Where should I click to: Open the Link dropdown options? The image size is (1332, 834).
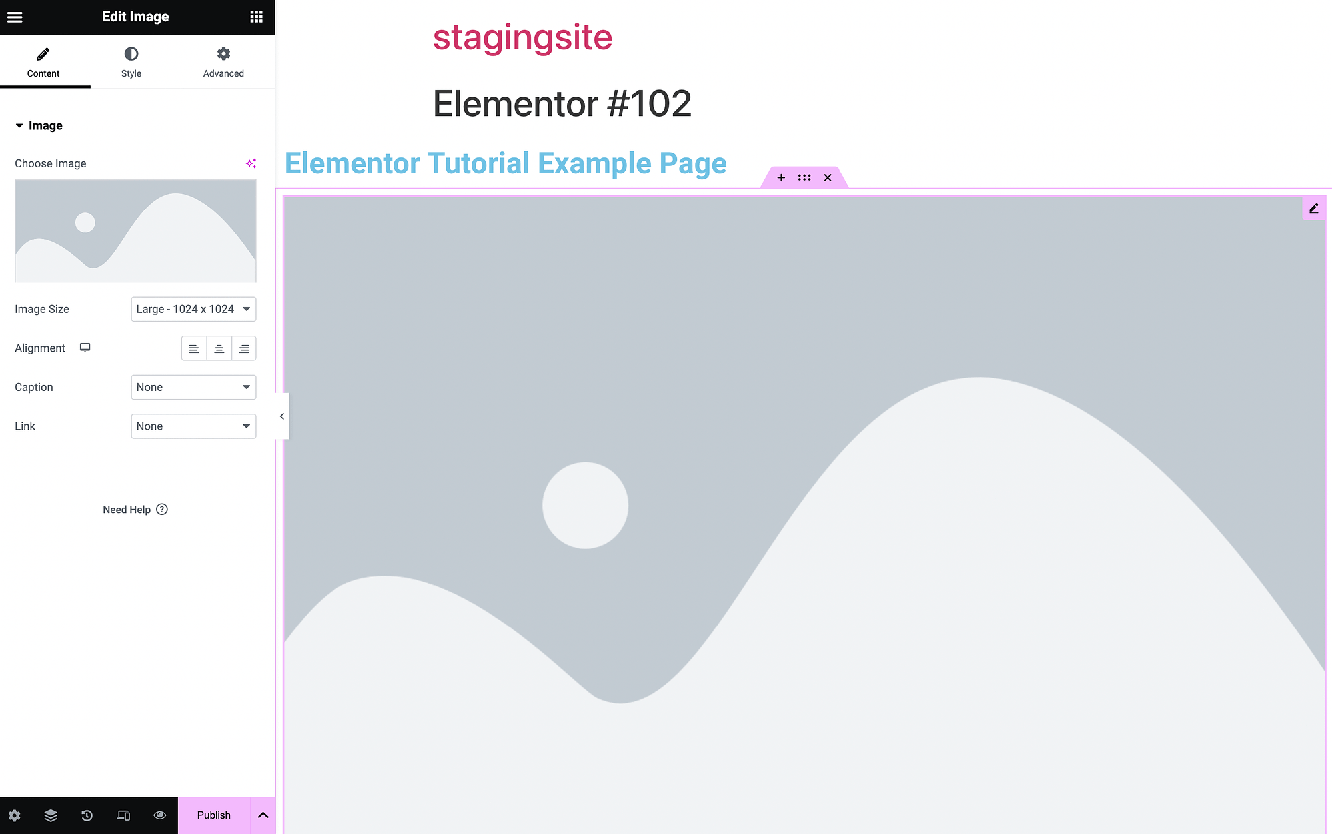[192, 426]
